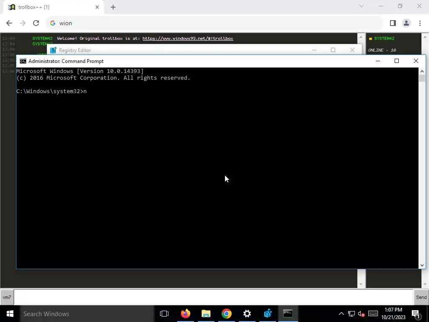Maximize the Command Prompt window
This screenshot has width=429, height=322.
(397, 61)
